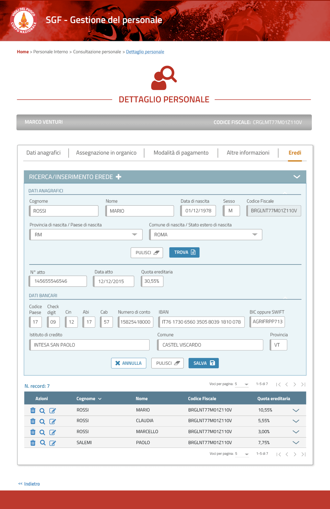Open magnifier icon on SALEMI row
This screenshot has width=330, height=509.
[x=43, y=443]
